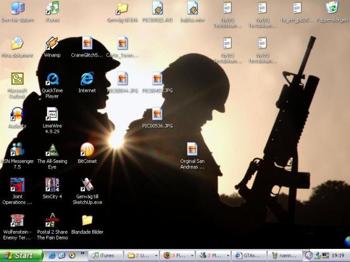Open the LimeWire 4.9.29 desktop shortcut
Image resolution: width=350 pixels, height=262 pixels.
coord(51,115)
